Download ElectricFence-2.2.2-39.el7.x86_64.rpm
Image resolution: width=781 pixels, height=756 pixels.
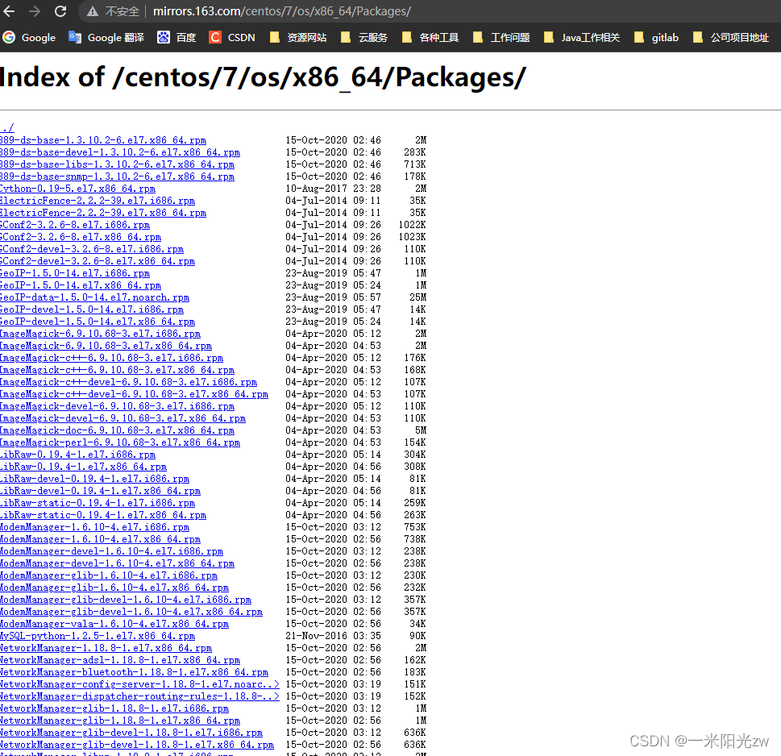(103, 213)
